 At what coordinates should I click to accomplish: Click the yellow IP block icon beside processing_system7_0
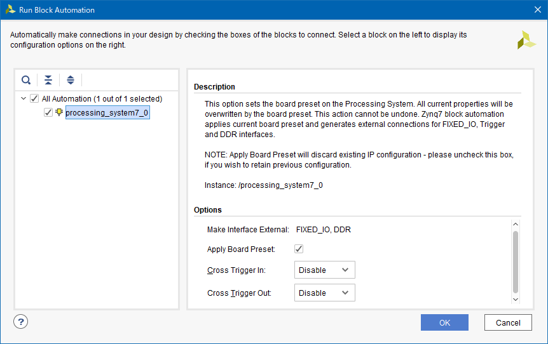pos(59,112)
